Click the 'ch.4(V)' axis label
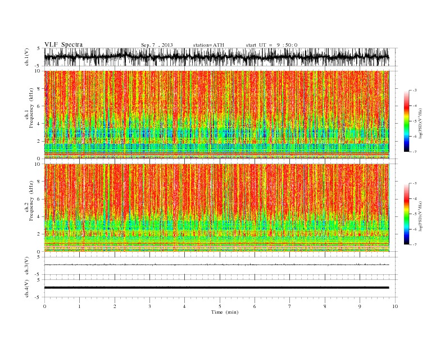The image size is (445, 344). coord(26,289)
